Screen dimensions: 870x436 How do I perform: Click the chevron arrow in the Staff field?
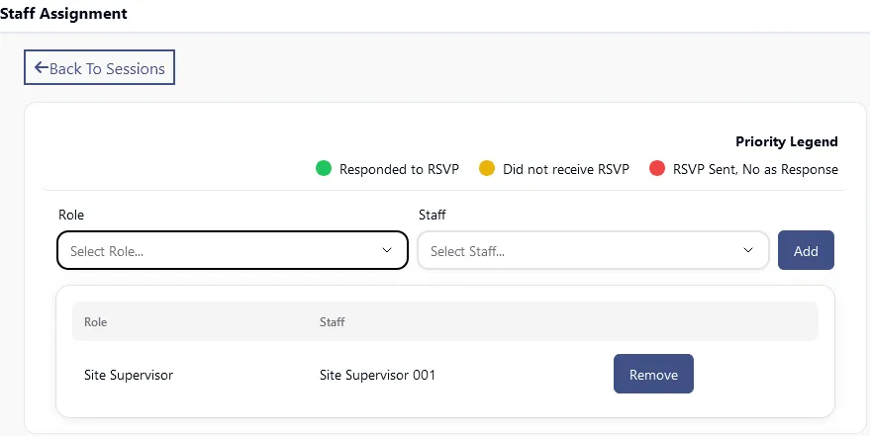748,251
